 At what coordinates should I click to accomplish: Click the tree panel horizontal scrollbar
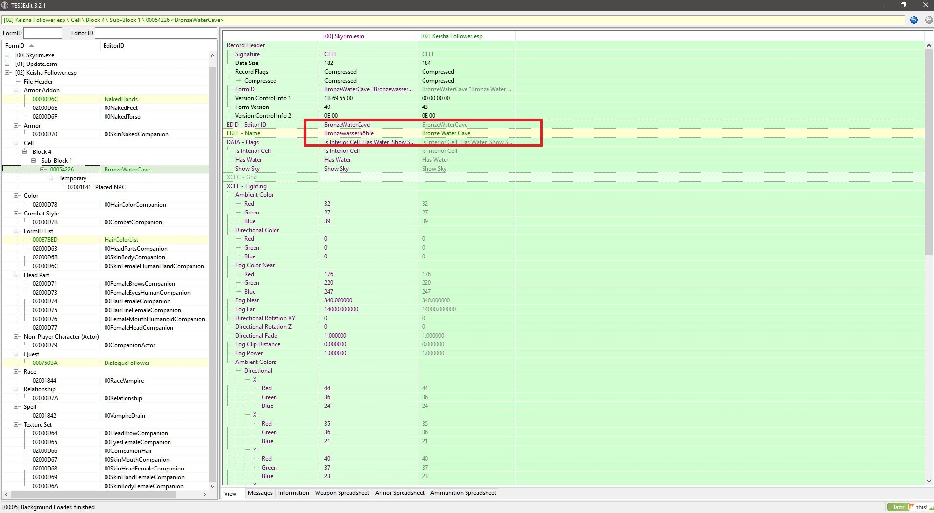(x=106, y=494)
